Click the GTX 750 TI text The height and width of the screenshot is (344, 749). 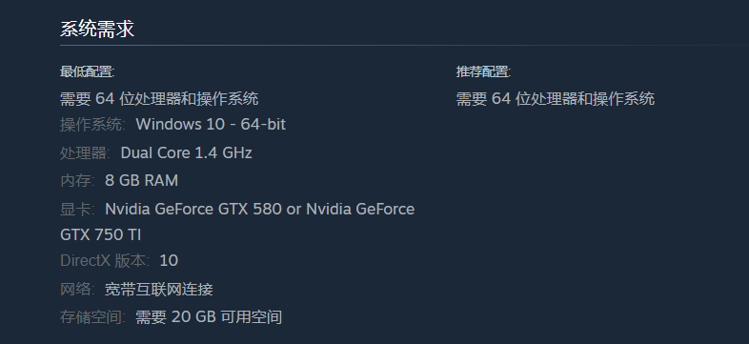pyautogui.click(x=100, y=235)
